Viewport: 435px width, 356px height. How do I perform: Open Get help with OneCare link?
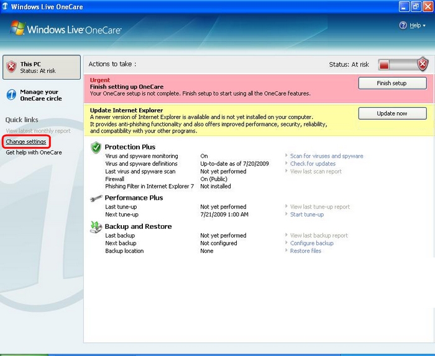pos(34,152)
